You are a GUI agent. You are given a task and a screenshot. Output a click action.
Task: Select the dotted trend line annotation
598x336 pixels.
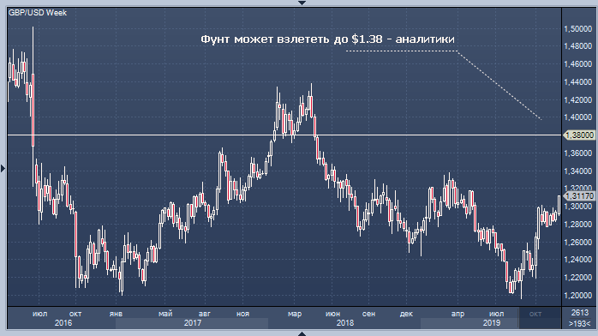444,85
